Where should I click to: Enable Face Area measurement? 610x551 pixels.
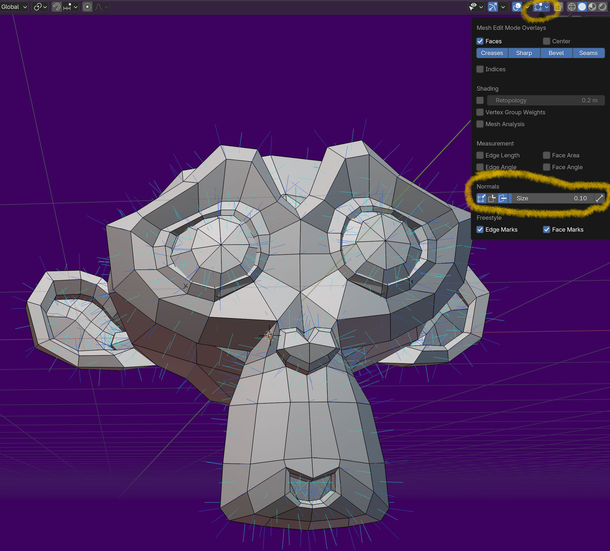[547, 155]
